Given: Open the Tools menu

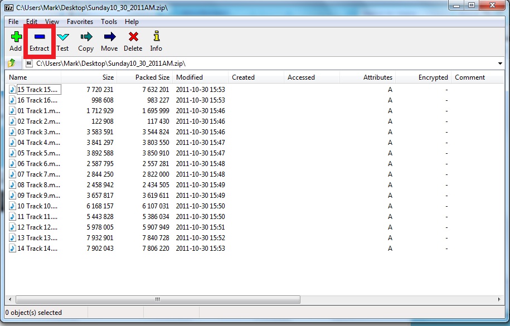Looking at the screenshot, I should [x=109, y=22].
